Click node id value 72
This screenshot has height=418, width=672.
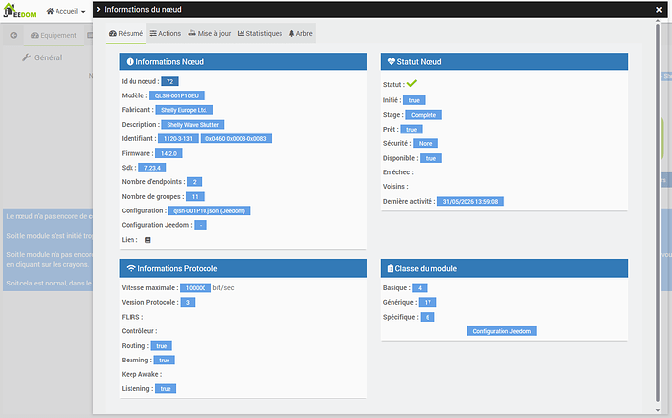(169, 81)
